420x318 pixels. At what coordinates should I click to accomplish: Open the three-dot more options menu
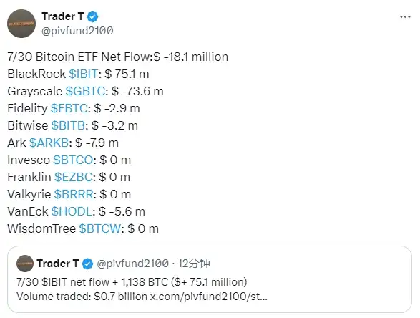(405, 17)
